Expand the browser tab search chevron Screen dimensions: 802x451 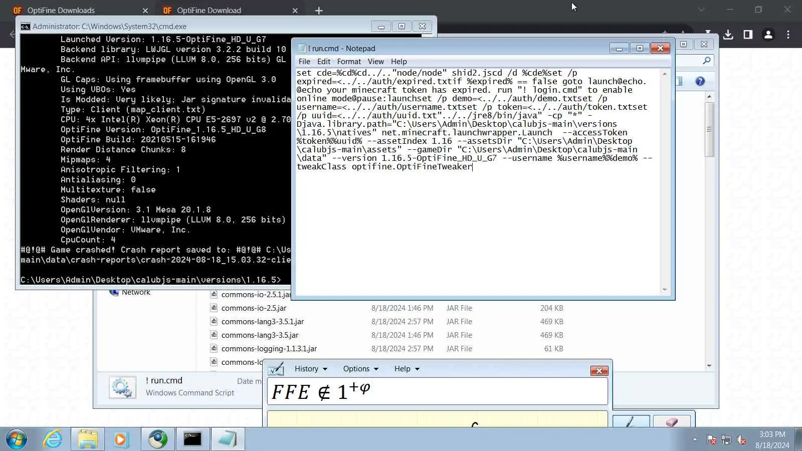pos(701,10)
